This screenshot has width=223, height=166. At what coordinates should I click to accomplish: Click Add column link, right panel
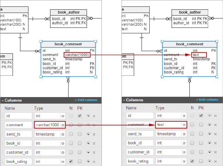point(207,100)
